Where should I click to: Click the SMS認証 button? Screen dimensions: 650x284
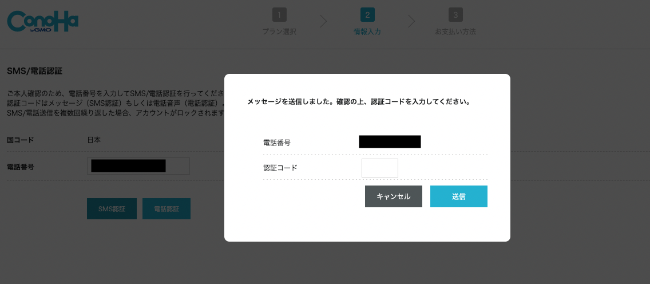pyautogui.click(x=112, y=209)
